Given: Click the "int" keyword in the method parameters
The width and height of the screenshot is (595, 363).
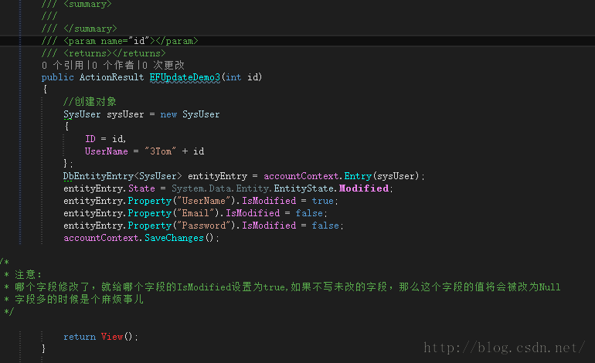Looking at the screenshot, I should tap(233, 77).
